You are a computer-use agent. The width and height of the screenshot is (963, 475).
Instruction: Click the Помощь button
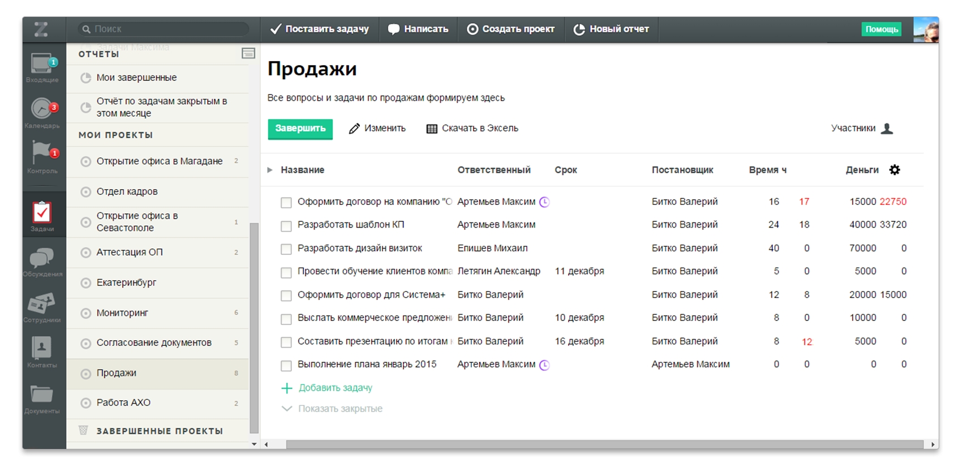coord(882,29)
